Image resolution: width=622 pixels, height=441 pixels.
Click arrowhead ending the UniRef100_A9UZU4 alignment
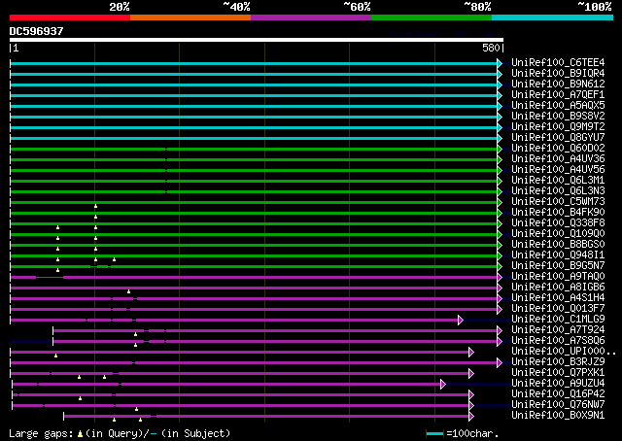click(442, 384)
